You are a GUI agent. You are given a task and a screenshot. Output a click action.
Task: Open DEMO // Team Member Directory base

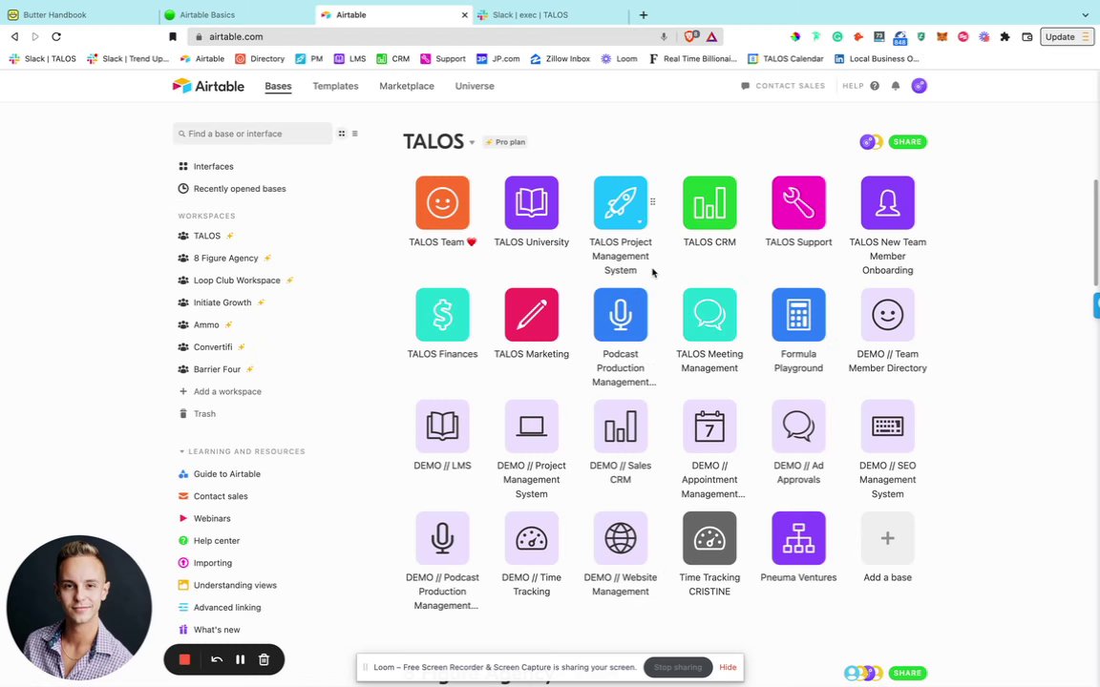tap(887, 315)
